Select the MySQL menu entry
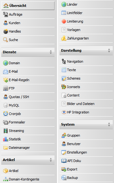 coord(28,105)
